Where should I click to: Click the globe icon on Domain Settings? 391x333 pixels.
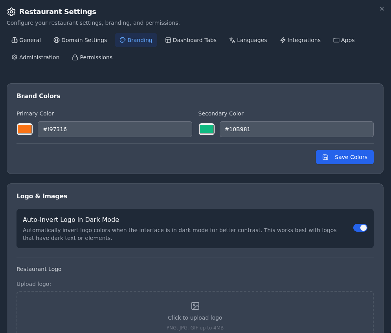[57, 40]
